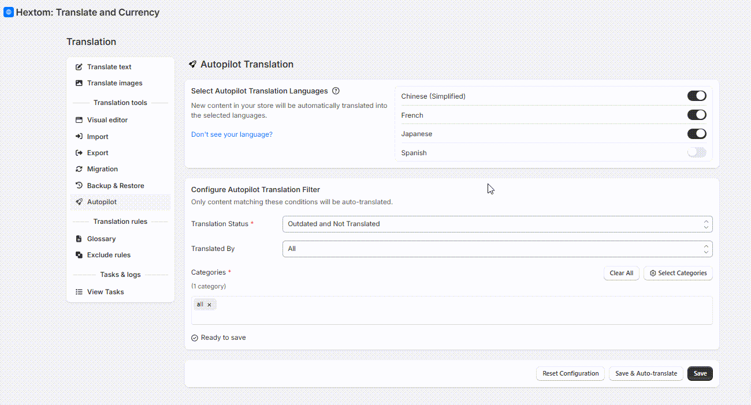Image resolution: width=751 pixels, height=405 pixels.
Task: Open the Translated By dropdown
Action: pos(497,249)
